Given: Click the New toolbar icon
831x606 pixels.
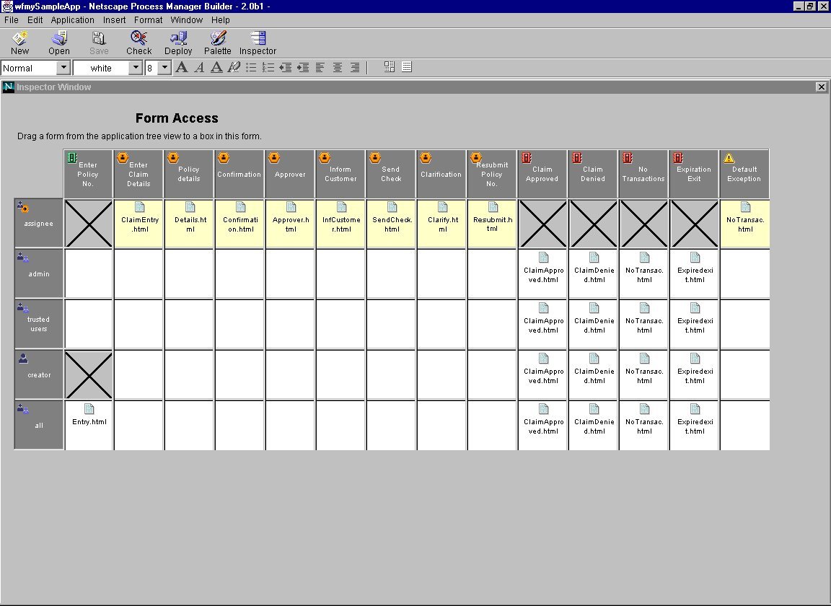Looking at the screenshot, I should pyautogui.click(x=19, y=43).
